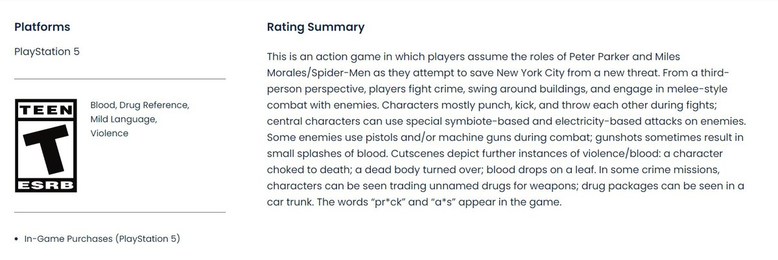Click the Mild Language descriptor
The height and width of the screenshot is (260, 778).
[x=123, y=119]
